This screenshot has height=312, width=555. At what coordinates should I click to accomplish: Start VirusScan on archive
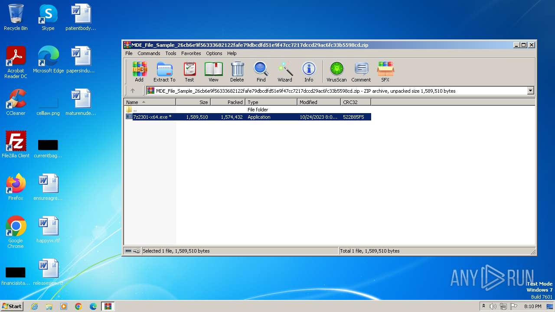[x=336, y=72]
